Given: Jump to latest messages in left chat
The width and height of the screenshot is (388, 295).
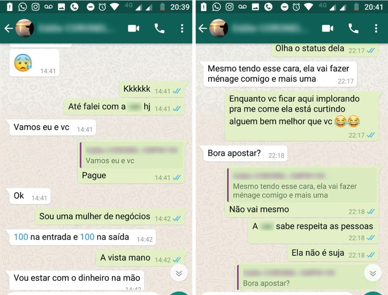Looking at the screenshot, I should pyautogui.click(x=179, y=273).
